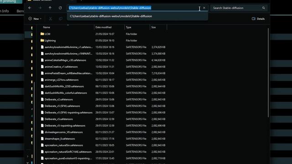This screenshot has width=292, height=164.
Task: Select Deliberate_v2.safetensors
Action: pos(59,99)
